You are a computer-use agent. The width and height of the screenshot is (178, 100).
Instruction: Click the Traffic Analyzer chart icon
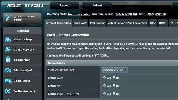point(8,91)
